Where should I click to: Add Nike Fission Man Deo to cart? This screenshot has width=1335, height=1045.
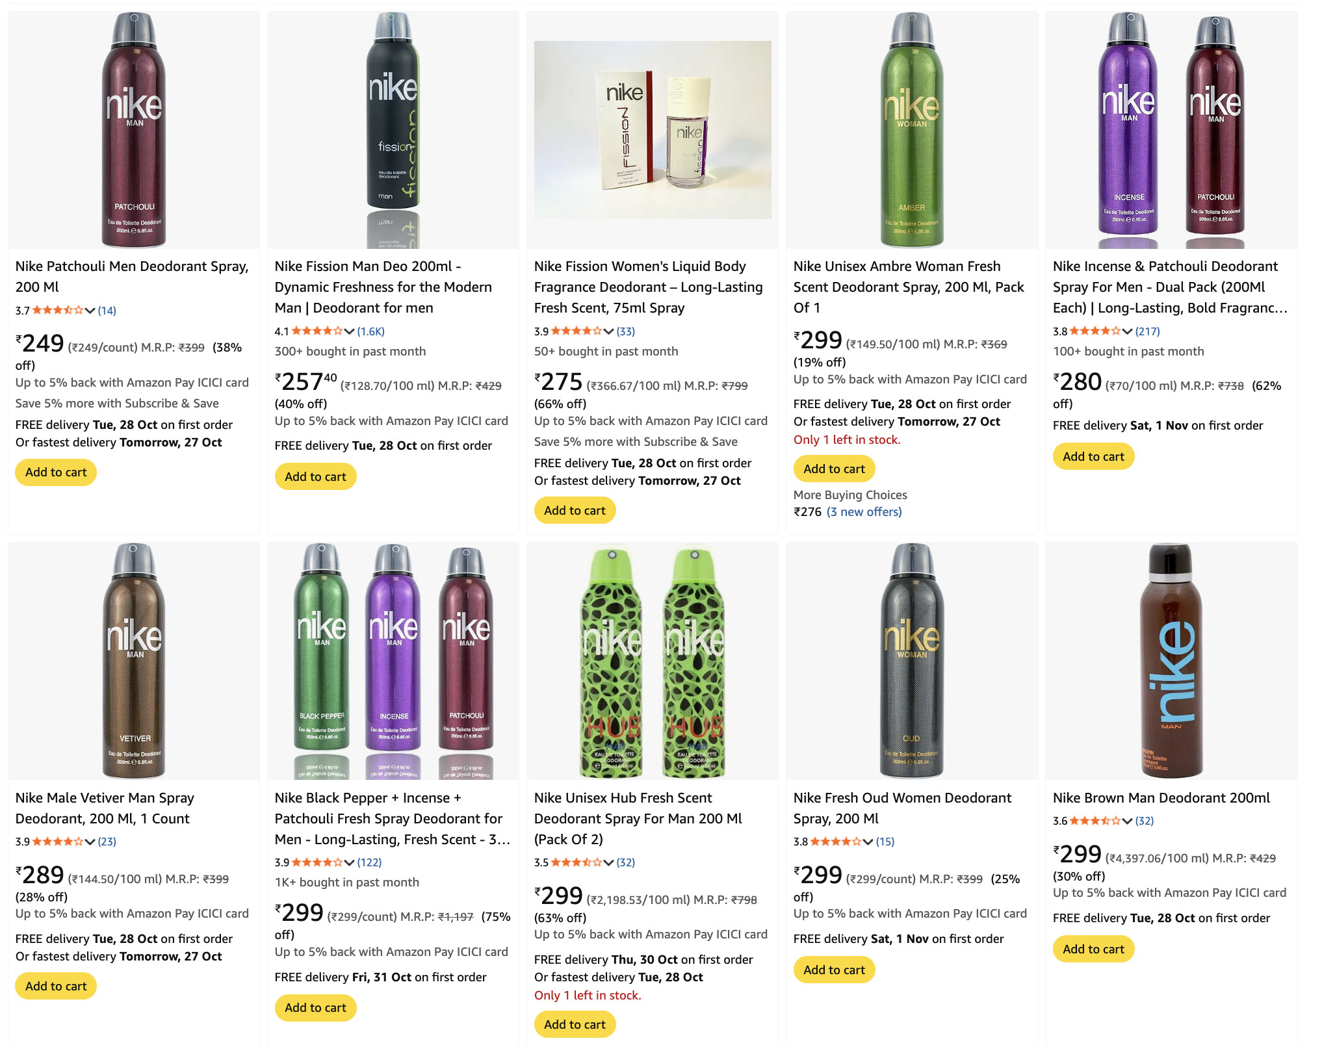point(315,477)
